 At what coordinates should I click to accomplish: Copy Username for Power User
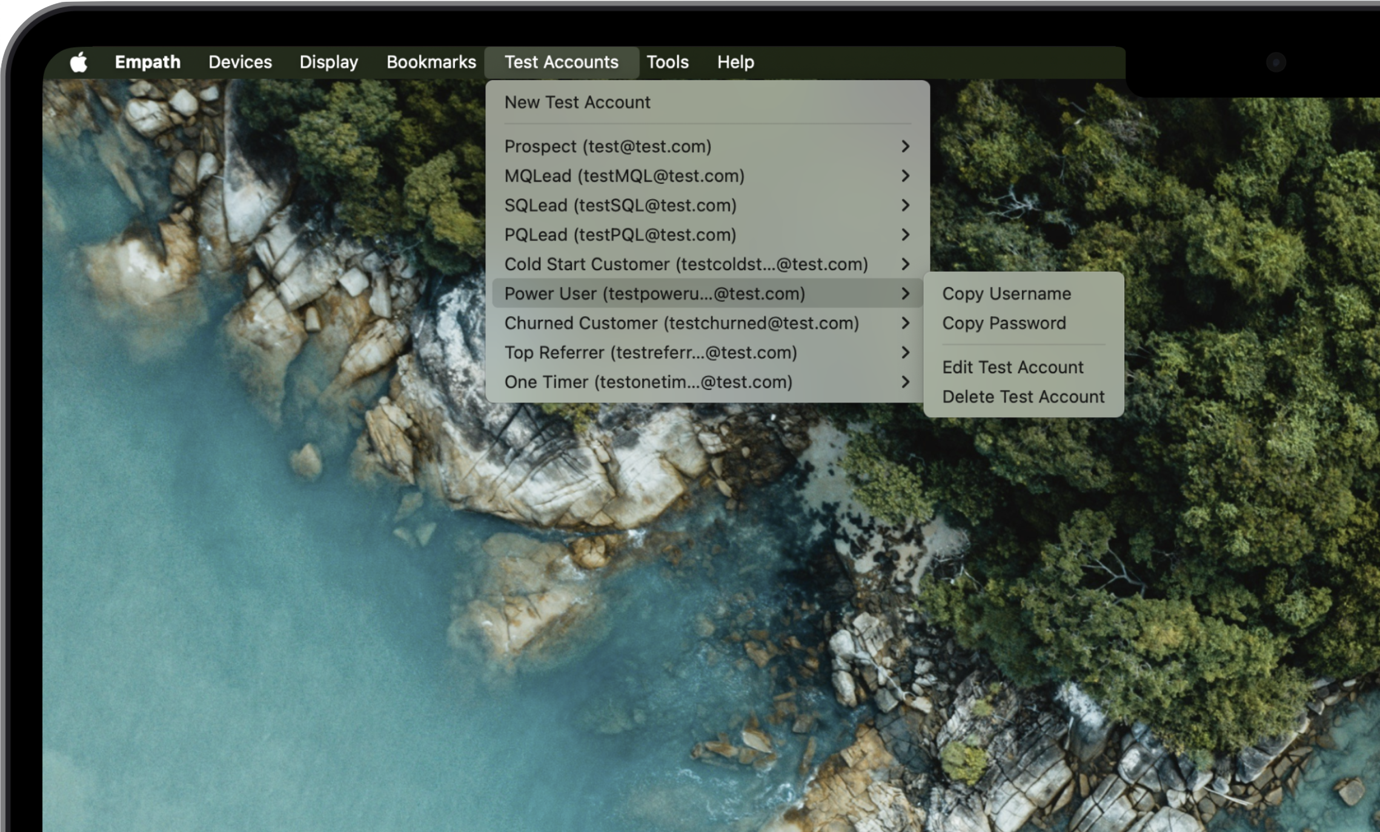tap(1006, 294)
